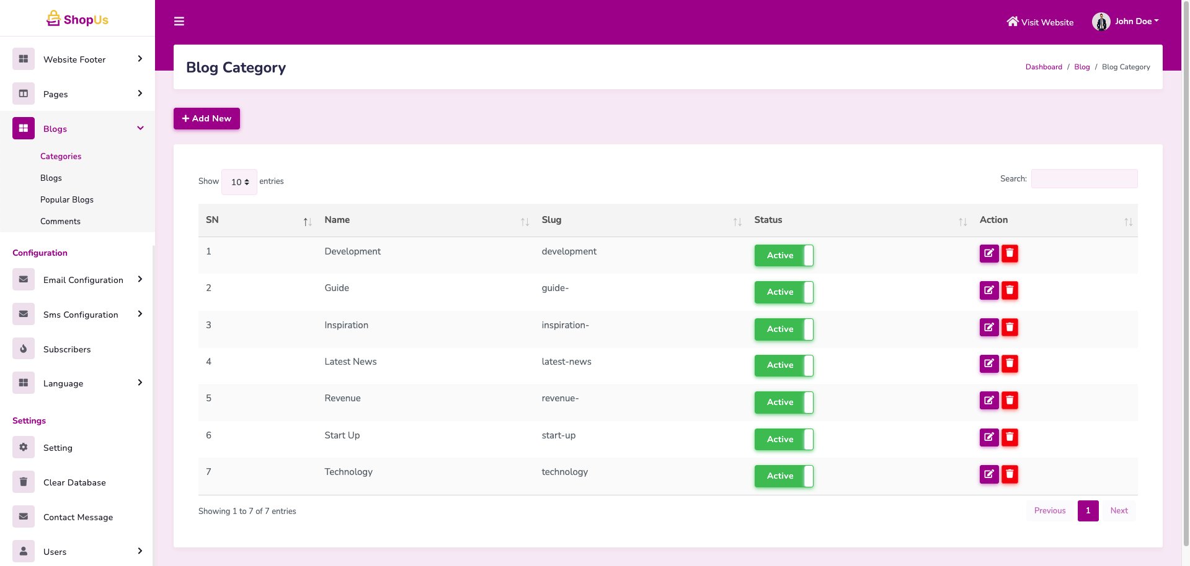The image size is (1190, 566).
Task: Disable the Development category status
Action: [x=783, y=255]
